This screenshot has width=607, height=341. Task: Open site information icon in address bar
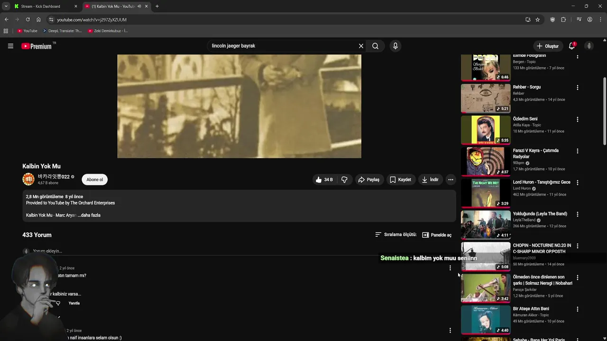coord(51,19)
